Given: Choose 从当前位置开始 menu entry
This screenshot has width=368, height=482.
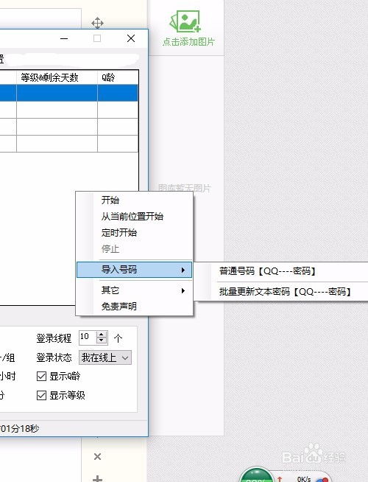Looking at the screenshot, I should [x=134, y=217].
